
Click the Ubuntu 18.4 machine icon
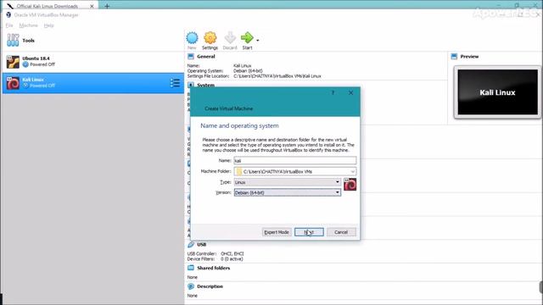pyautogui.click(x=13, y=62)
